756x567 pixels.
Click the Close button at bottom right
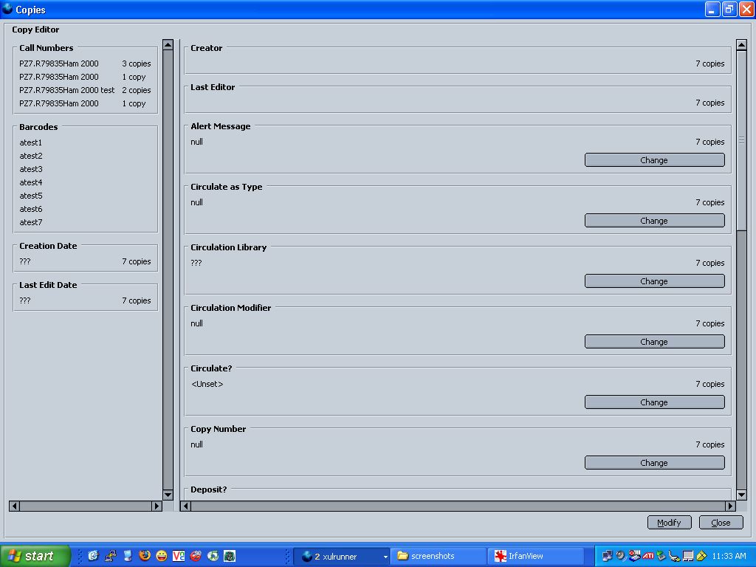point(721,523)
